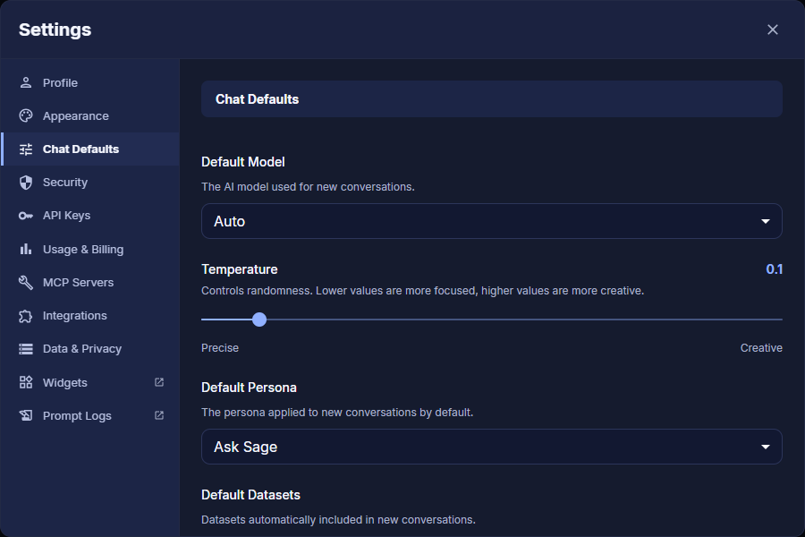The image size is (805, 537).
Task: Click external link icon next to Prompt Logs
Action: 159,415
